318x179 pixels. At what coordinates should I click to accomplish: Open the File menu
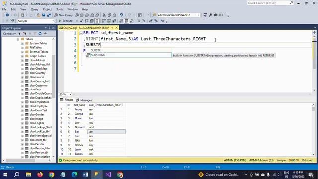coord(4,9)
